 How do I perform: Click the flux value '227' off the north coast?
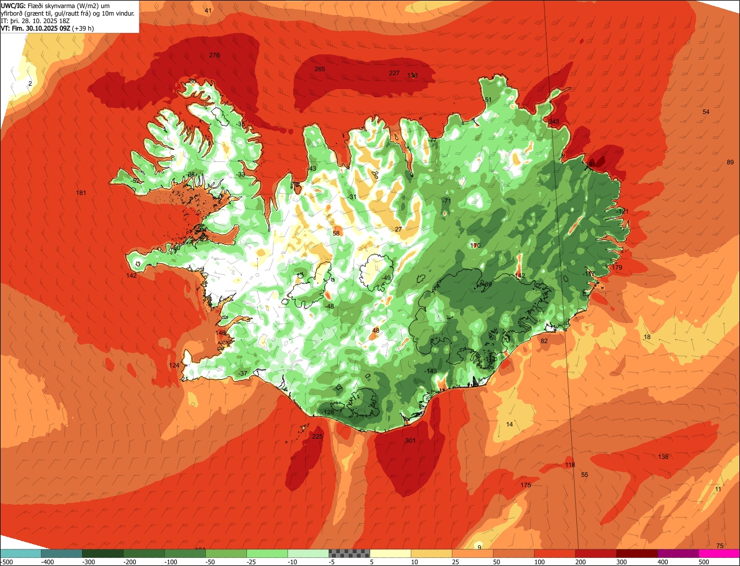pyautogui.click(x=394, y=73)
